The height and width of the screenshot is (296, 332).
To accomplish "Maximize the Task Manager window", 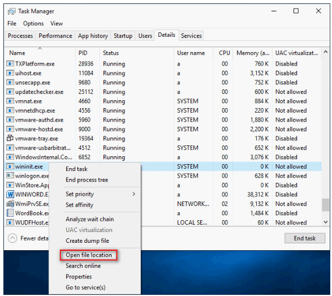I will [x=296, y=11].
